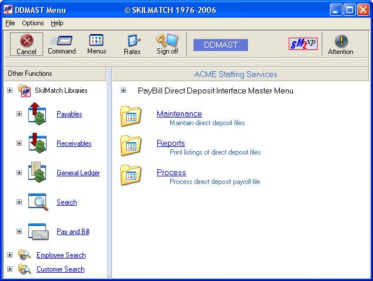
Task: Close the DDMAST Menu window
Action: [363, 10]
